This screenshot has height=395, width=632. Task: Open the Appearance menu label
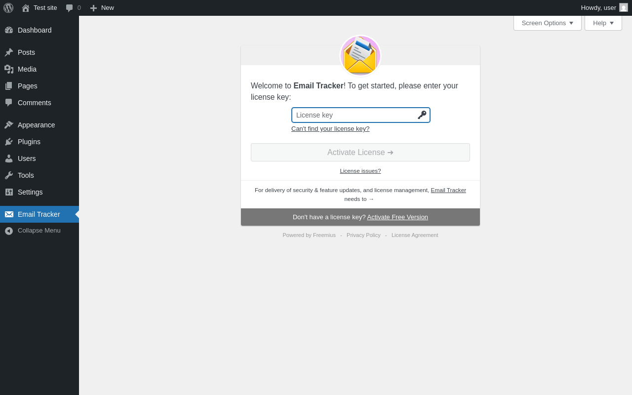point(37,125)
